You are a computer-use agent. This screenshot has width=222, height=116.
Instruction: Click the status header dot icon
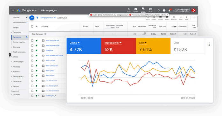click(37, 26)
